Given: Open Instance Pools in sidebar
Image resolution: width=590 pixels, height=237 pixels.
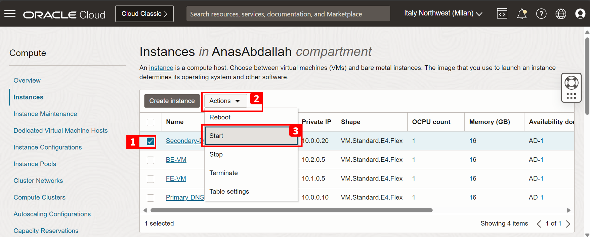Looking at the screenshot, I should pos(35,164).
